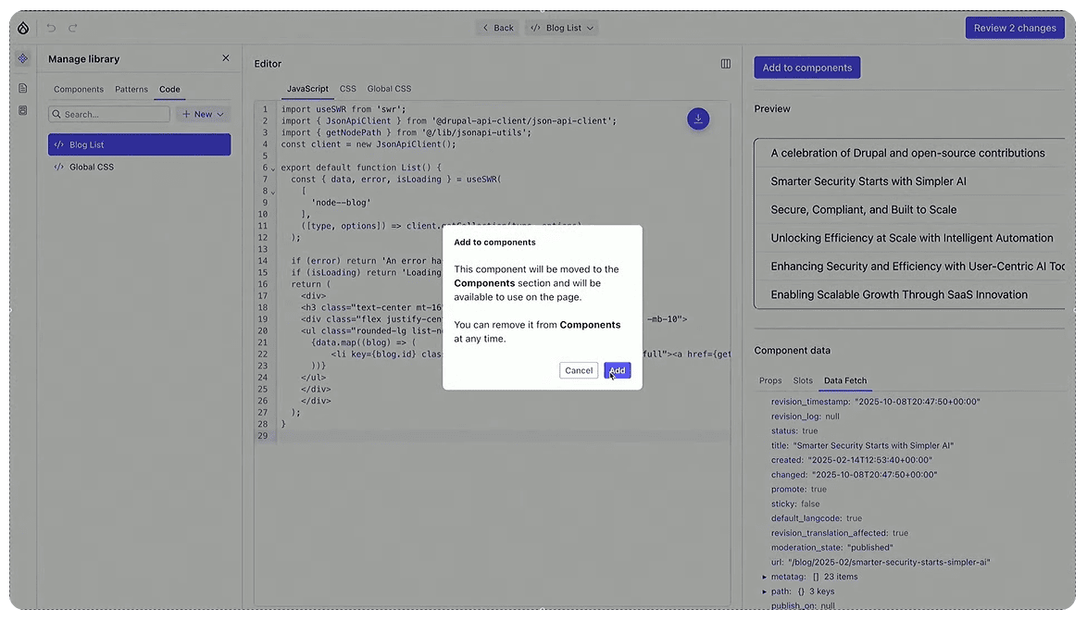Viewport: 1087px width, 622px height.
Task: Expand the path row in Component data
Action: pos(766,591)
